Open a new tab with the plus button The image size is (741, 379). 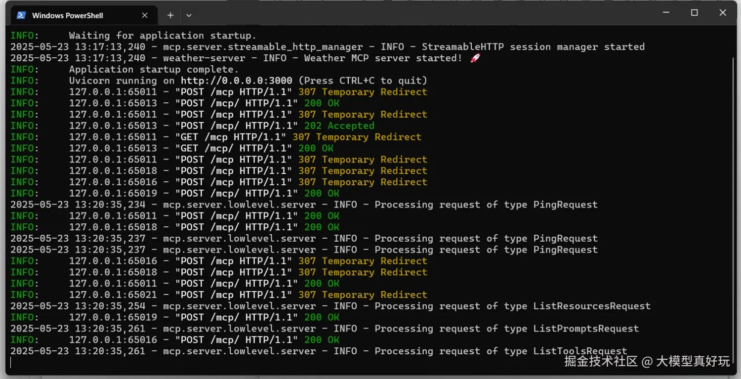[170, 15]
